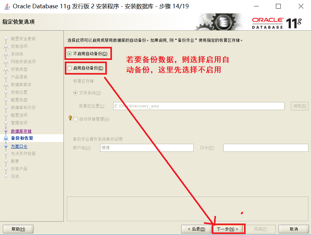This screenshot has height=235, width=311.
Task: Click the 配置选项 step
Action: coord(19,115)
